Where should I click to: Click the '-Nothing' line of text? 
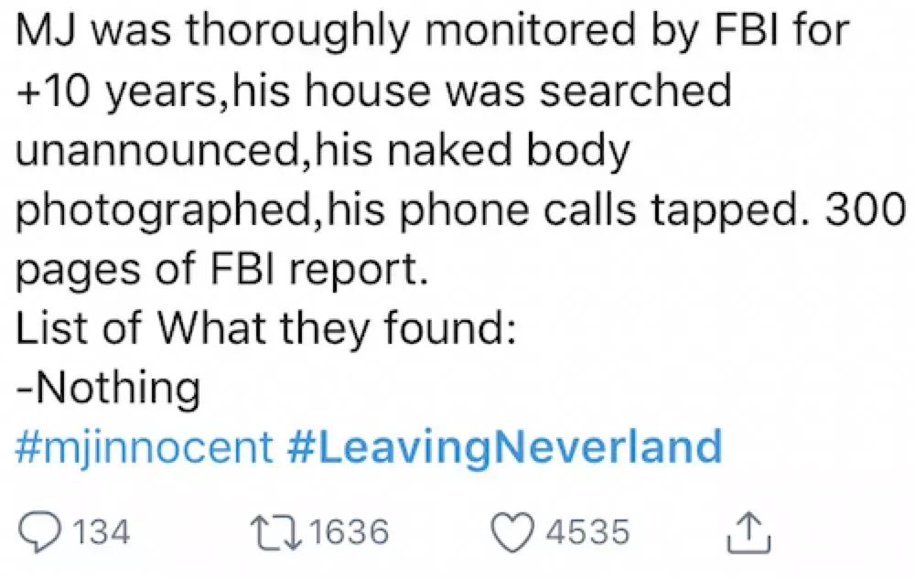pos(108,388)
